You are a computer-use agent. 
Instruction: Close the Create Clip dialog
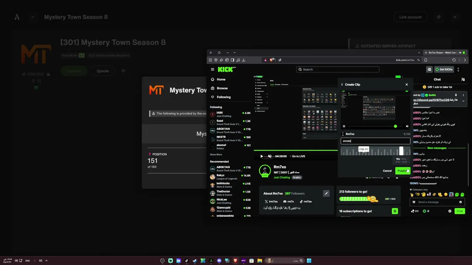click(x=407, y=84)
